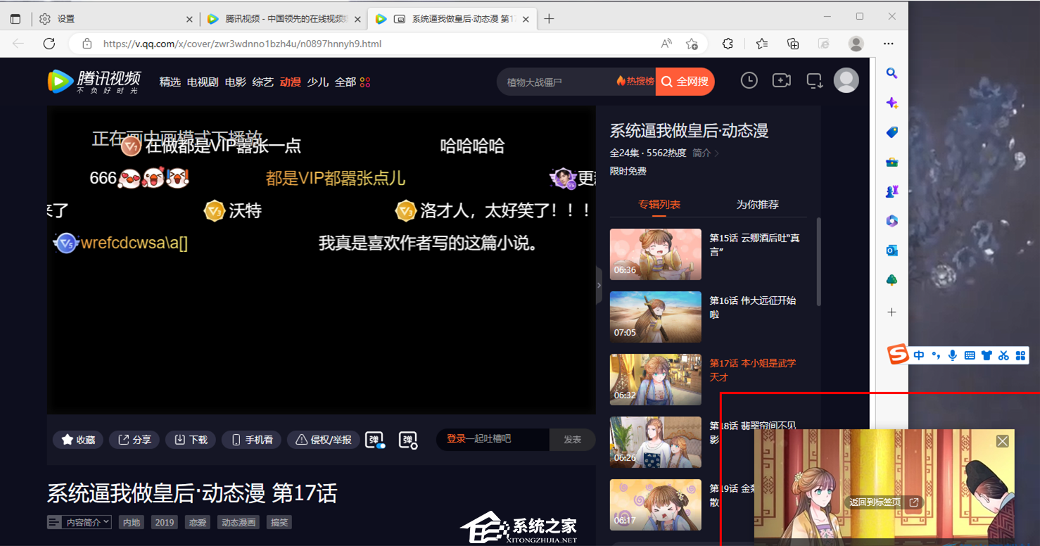Go to the 精选 navigation item
Screen dimensions: 1040x546
point(170,82)
